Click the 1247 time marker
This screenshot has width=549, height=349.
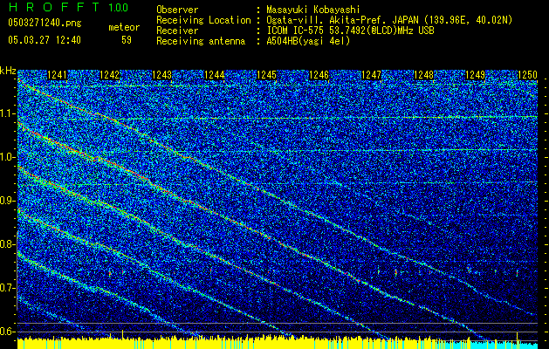click(371, 75)
